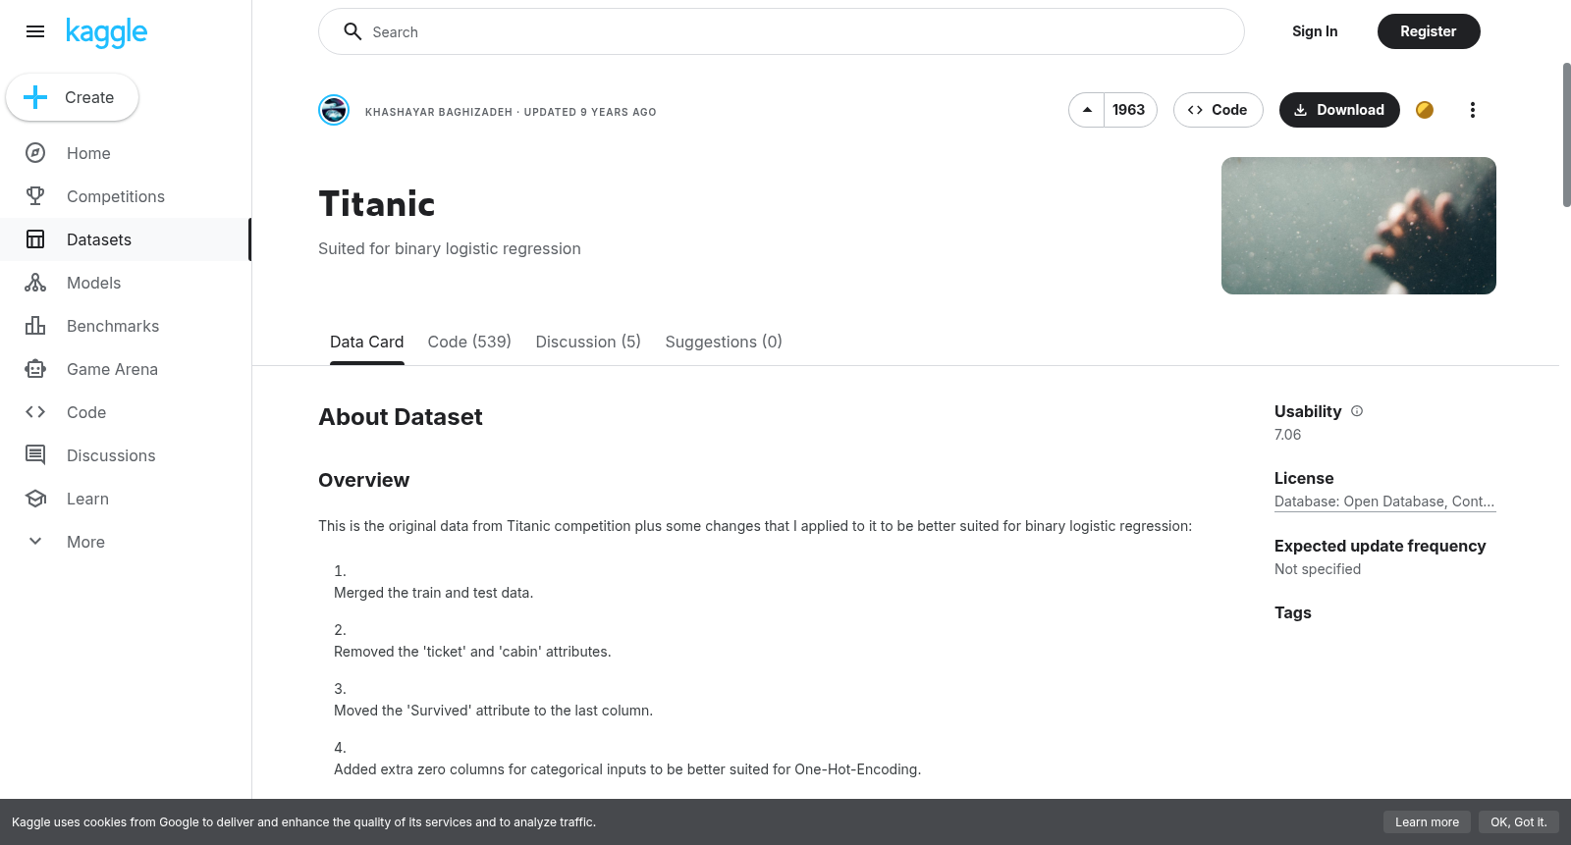The image size is (1571, 845).
Task: Click the Game Arena robot icon
Action: click(35, 369)
